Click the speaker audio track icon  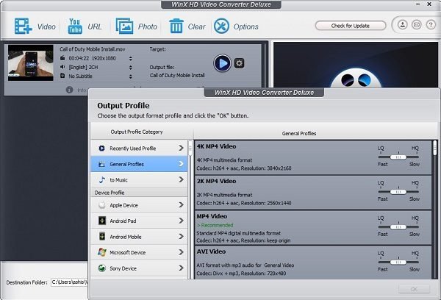click(x=62, y=67)
